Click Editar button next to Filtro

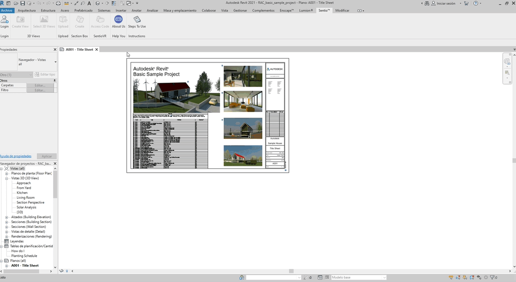point(40,90)
